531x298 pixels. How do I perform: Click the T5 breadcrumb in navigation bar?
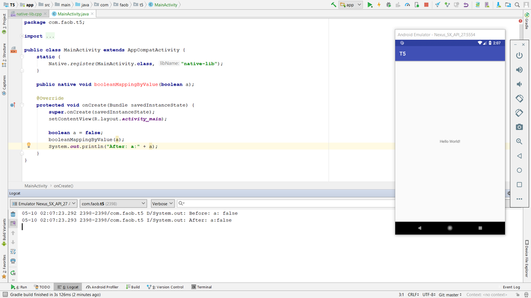click(x=9, y=5)
